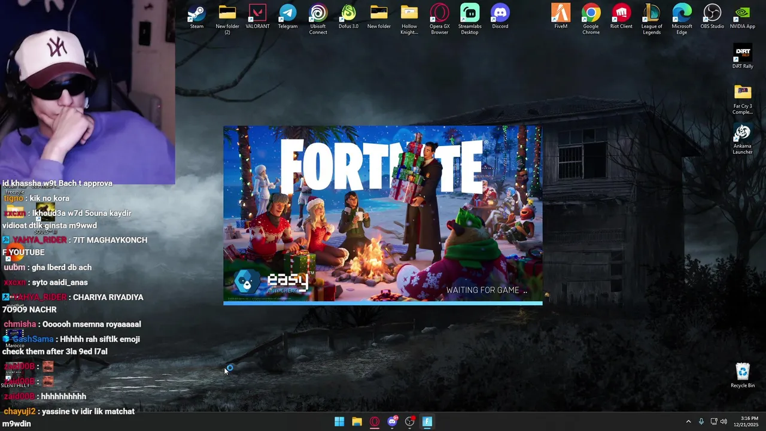This screenshot has height=431, width=766.
Task: Launch the Opera GX Browser shortcut
Action: coord(439,20)
